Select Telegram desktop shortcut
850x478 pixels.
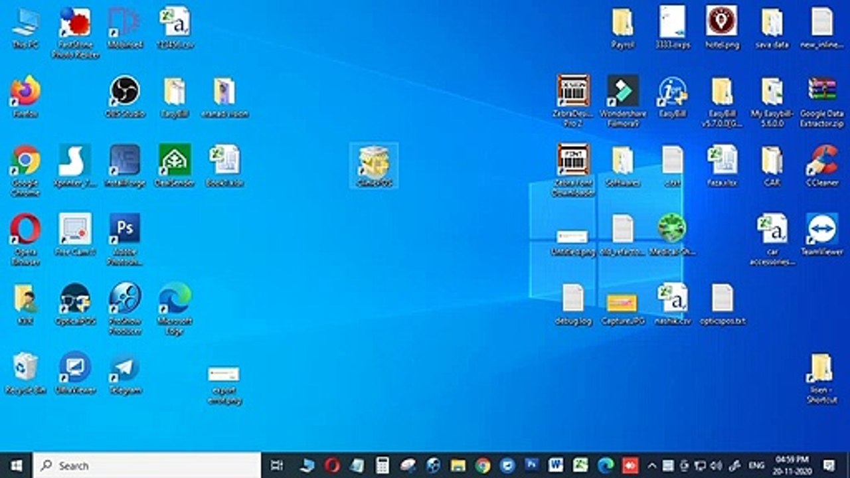(x=125, y=373)
